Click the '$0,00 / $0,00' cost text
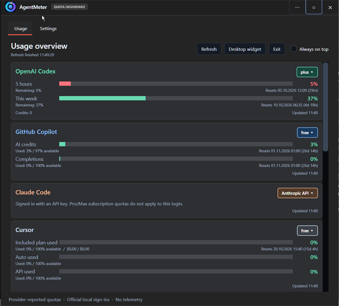339x306 pixels. tap(78, 249)
